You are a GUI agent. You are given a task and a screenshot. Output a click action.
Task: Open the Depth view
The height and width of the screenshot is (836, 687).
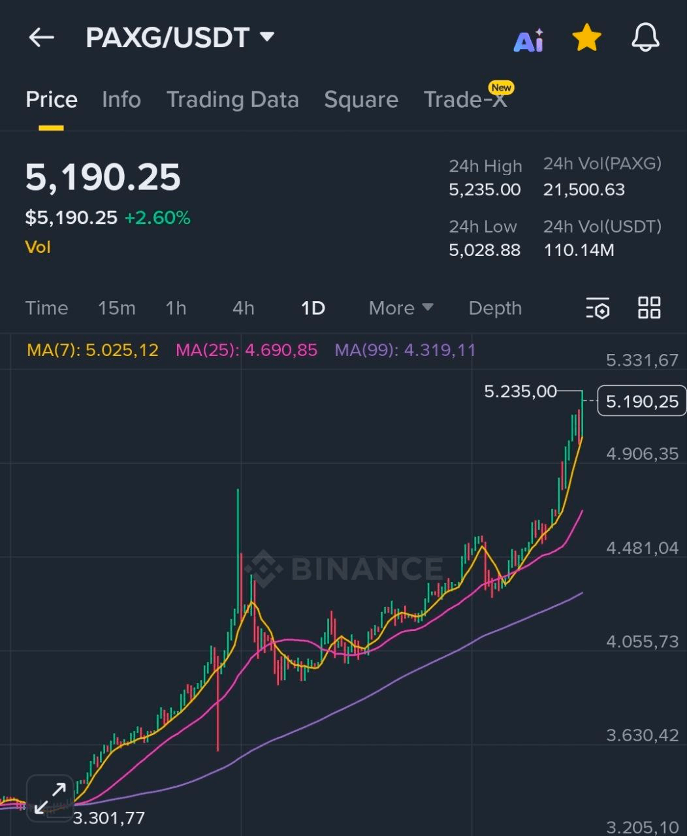tap(494, 308)
